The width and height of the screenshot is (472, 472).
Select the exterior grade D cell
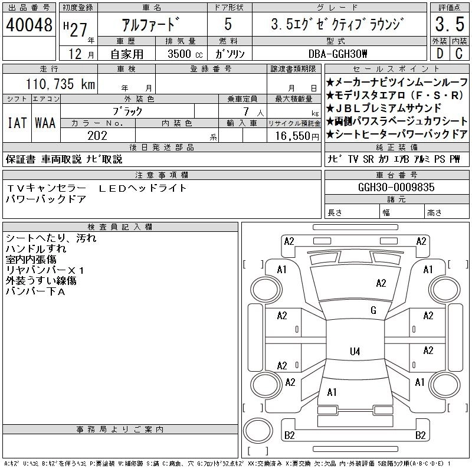(x=439, y=53)
